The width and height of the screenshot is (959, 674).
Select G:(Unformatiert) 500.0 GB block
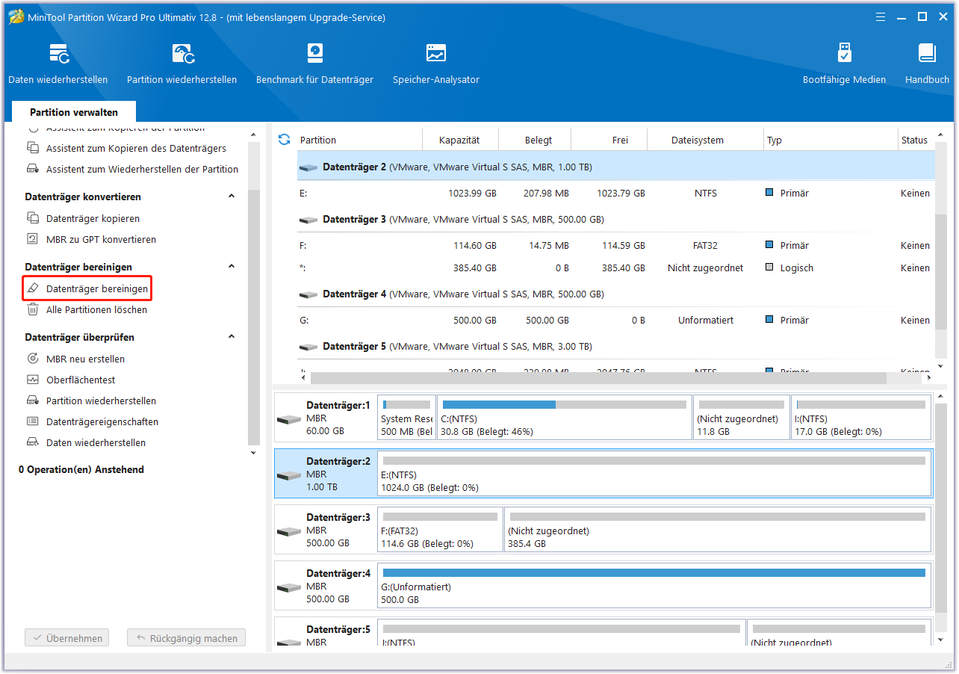(x=654, y=586)
